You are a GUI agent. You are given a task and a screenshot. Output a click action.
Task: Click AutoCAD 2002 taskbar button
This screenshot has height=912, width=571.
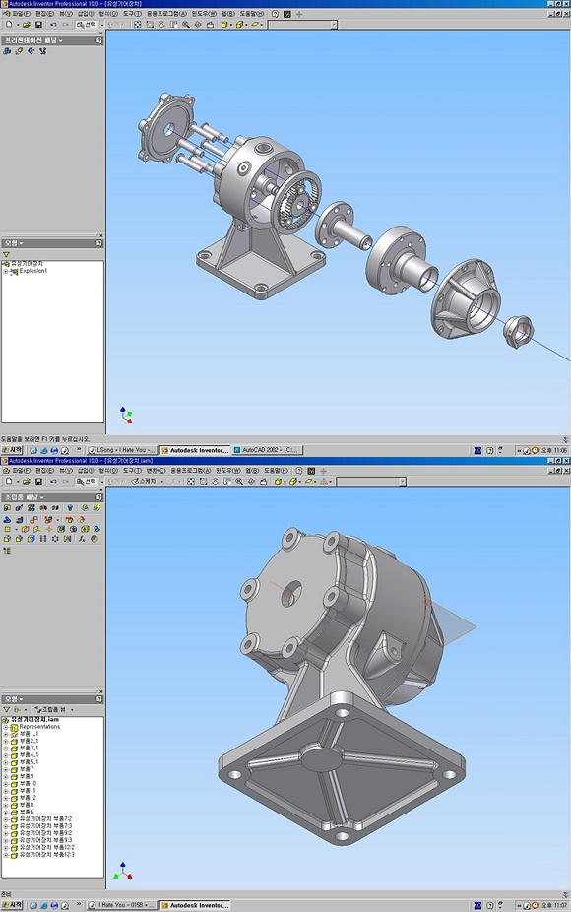(x=267, y=450)
